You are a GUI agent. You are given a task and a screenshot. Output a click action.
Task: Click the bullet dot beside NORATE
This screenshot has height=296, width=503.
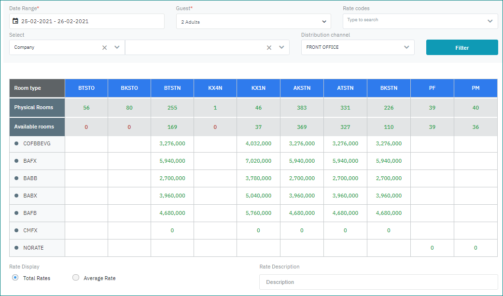16,248
